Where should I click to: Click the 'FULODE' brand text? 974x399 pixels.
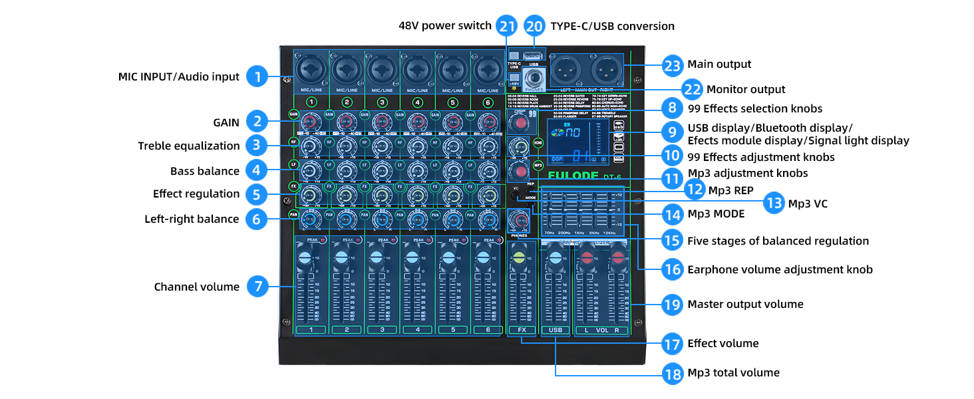click(x=574, y=177)
